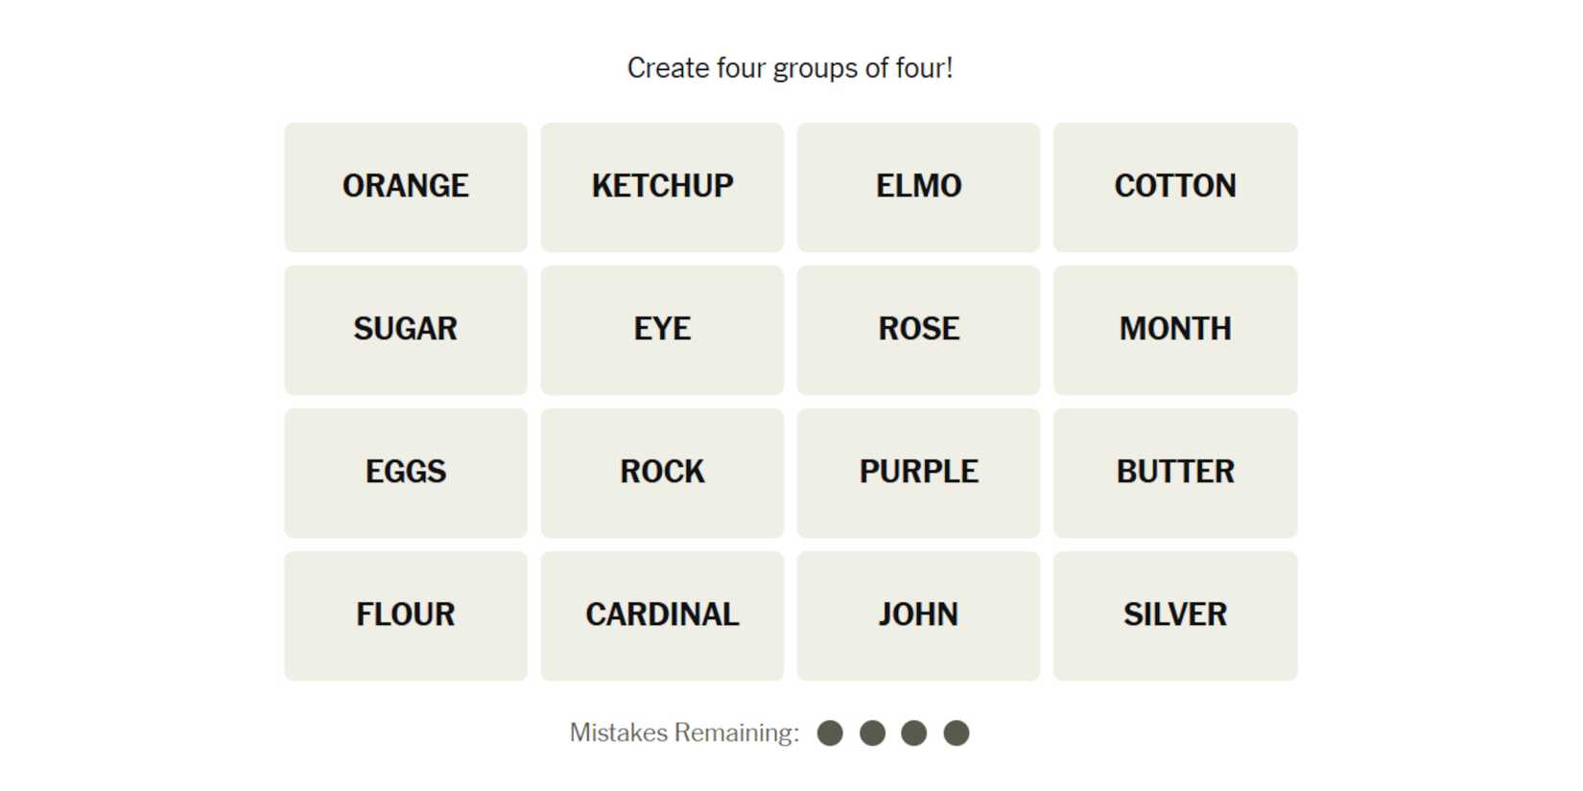Select the ORANGE word tile

(406, 187)
